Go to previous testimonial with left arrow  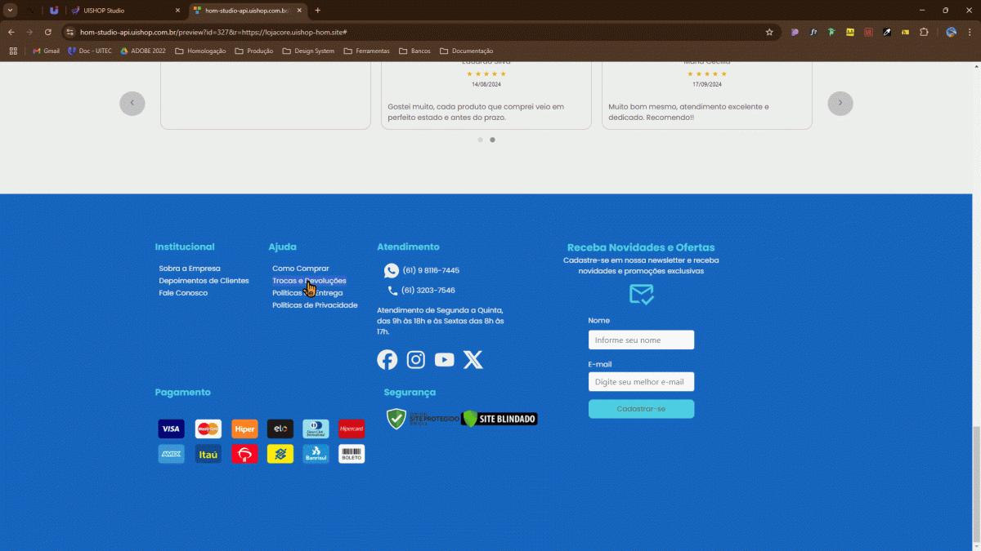pos(132,103)
